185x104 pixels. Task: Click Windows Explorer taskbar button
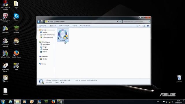[x=17, y=102]
